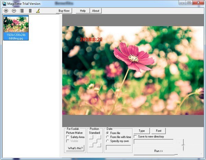Open the Help menu
The image size is (206, 160).
pyautogui.click(x=83, y=11)
